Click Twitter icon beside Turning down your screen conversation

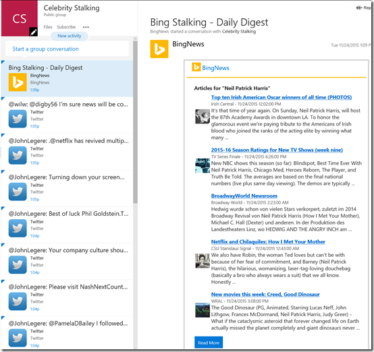(18, 192)
